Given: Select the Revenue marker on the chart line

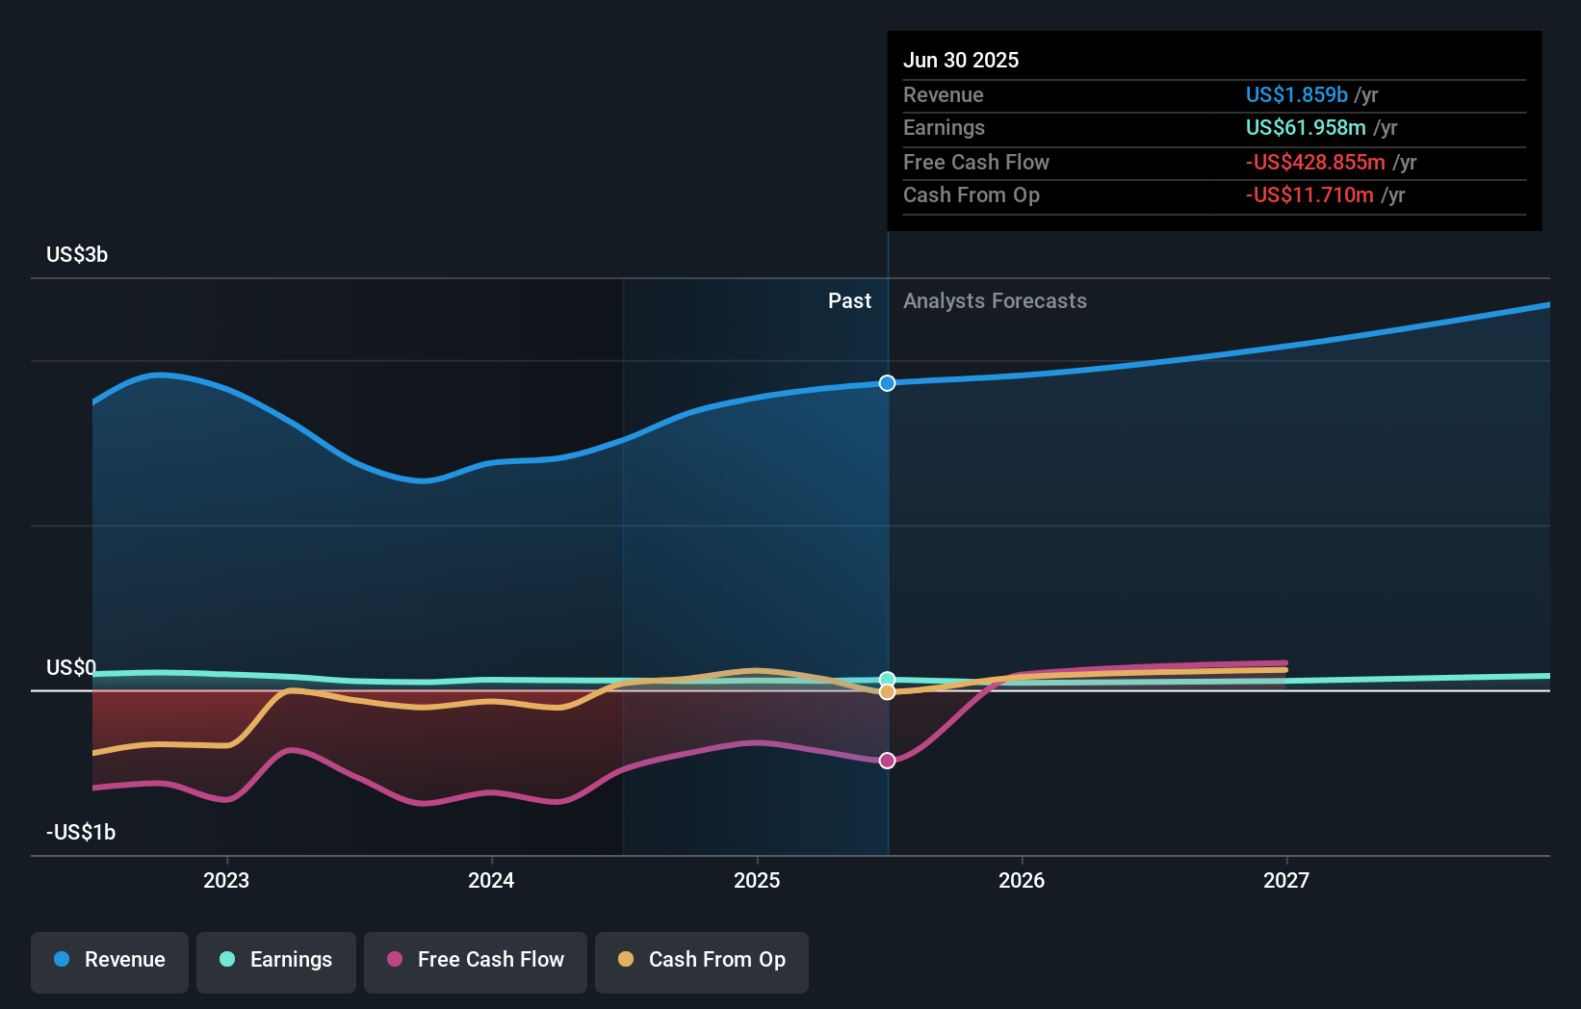Looking at the screenshot, I should (887, 382).
